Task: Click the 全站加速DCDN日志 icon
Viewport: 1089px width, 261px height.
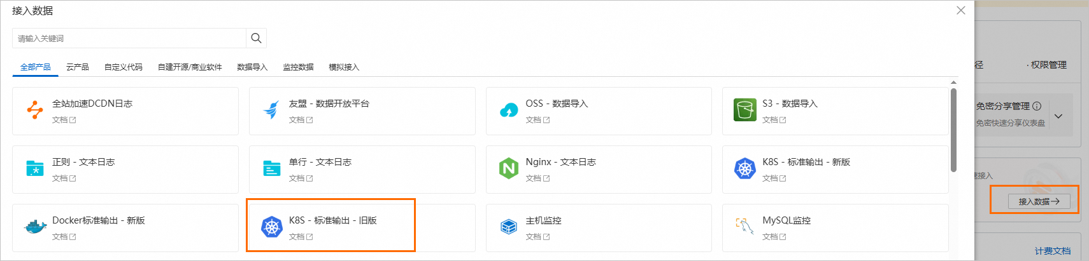Action: pos(34,110)
